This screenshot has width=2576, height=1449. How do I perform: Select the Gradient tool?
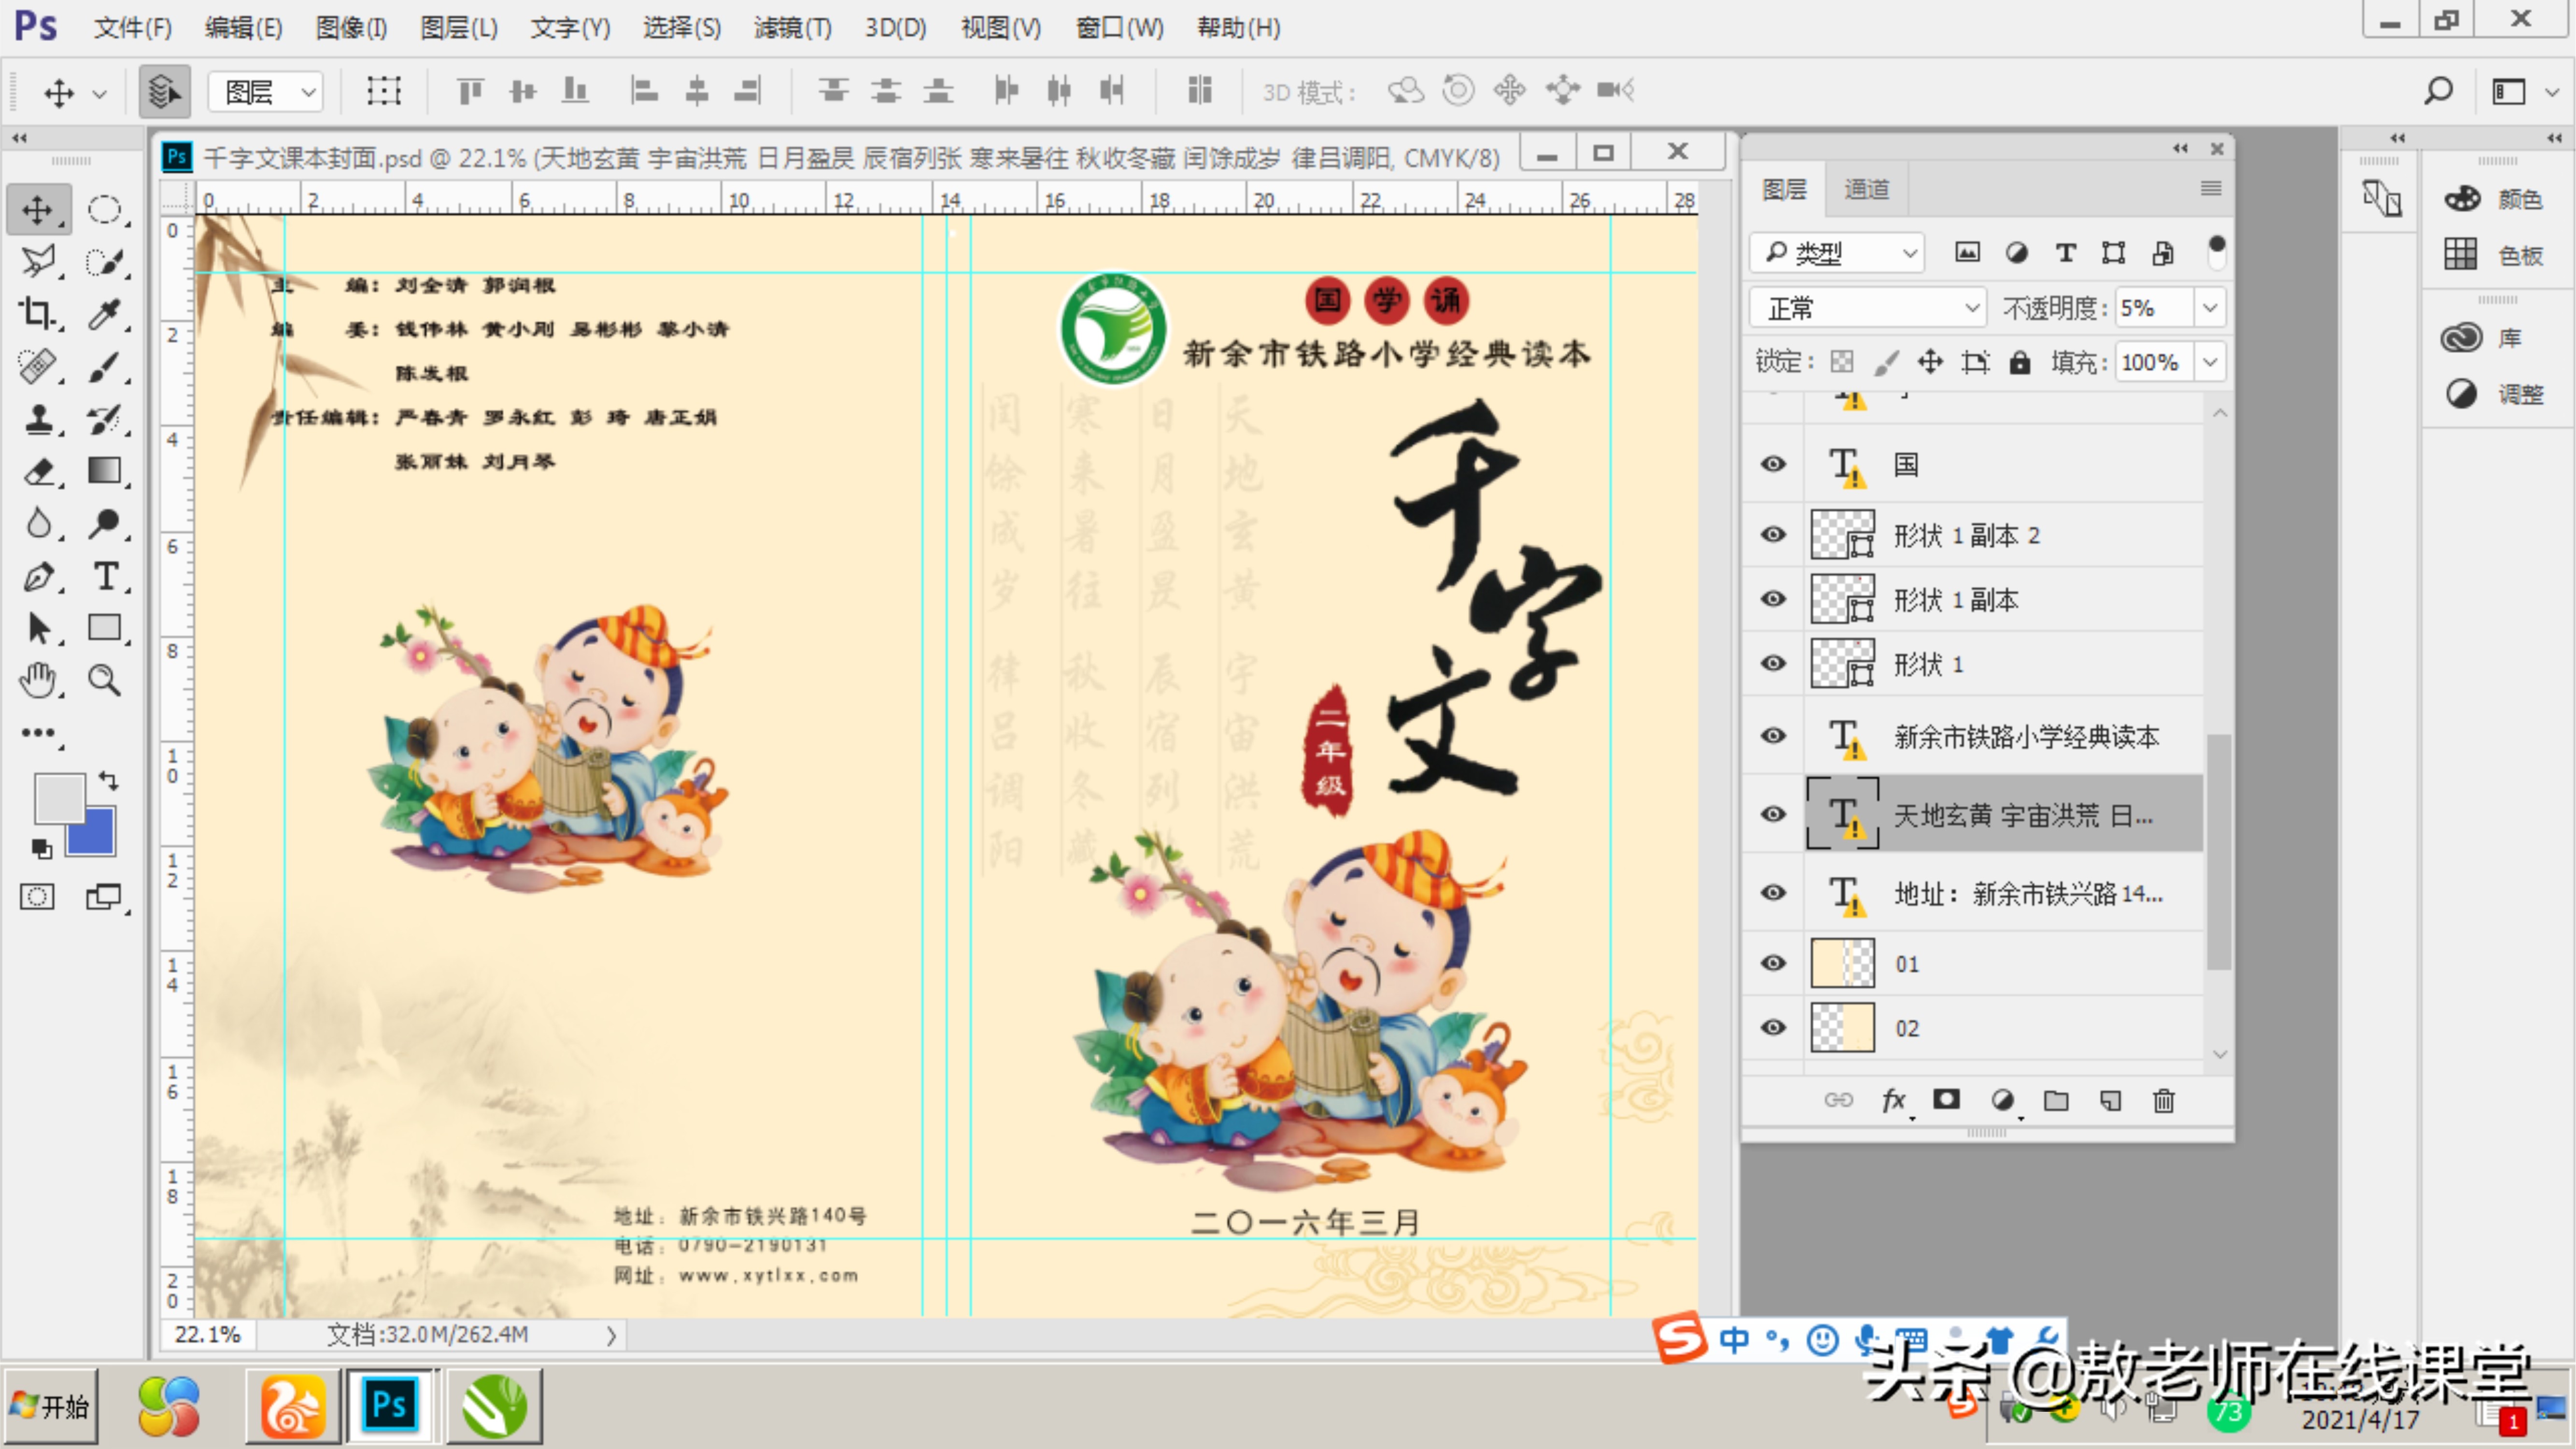pyautogui.click(x=104, y=470)
